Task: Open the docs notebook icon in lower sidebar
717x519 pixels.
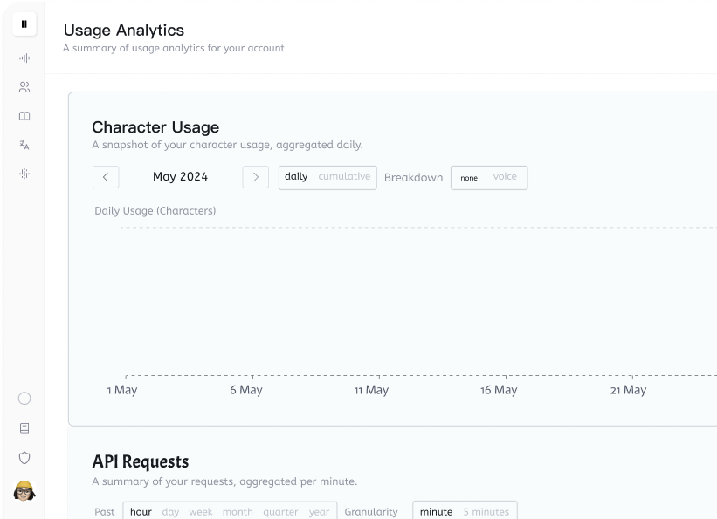Action: pyautogui.click(x=24, y=428)
